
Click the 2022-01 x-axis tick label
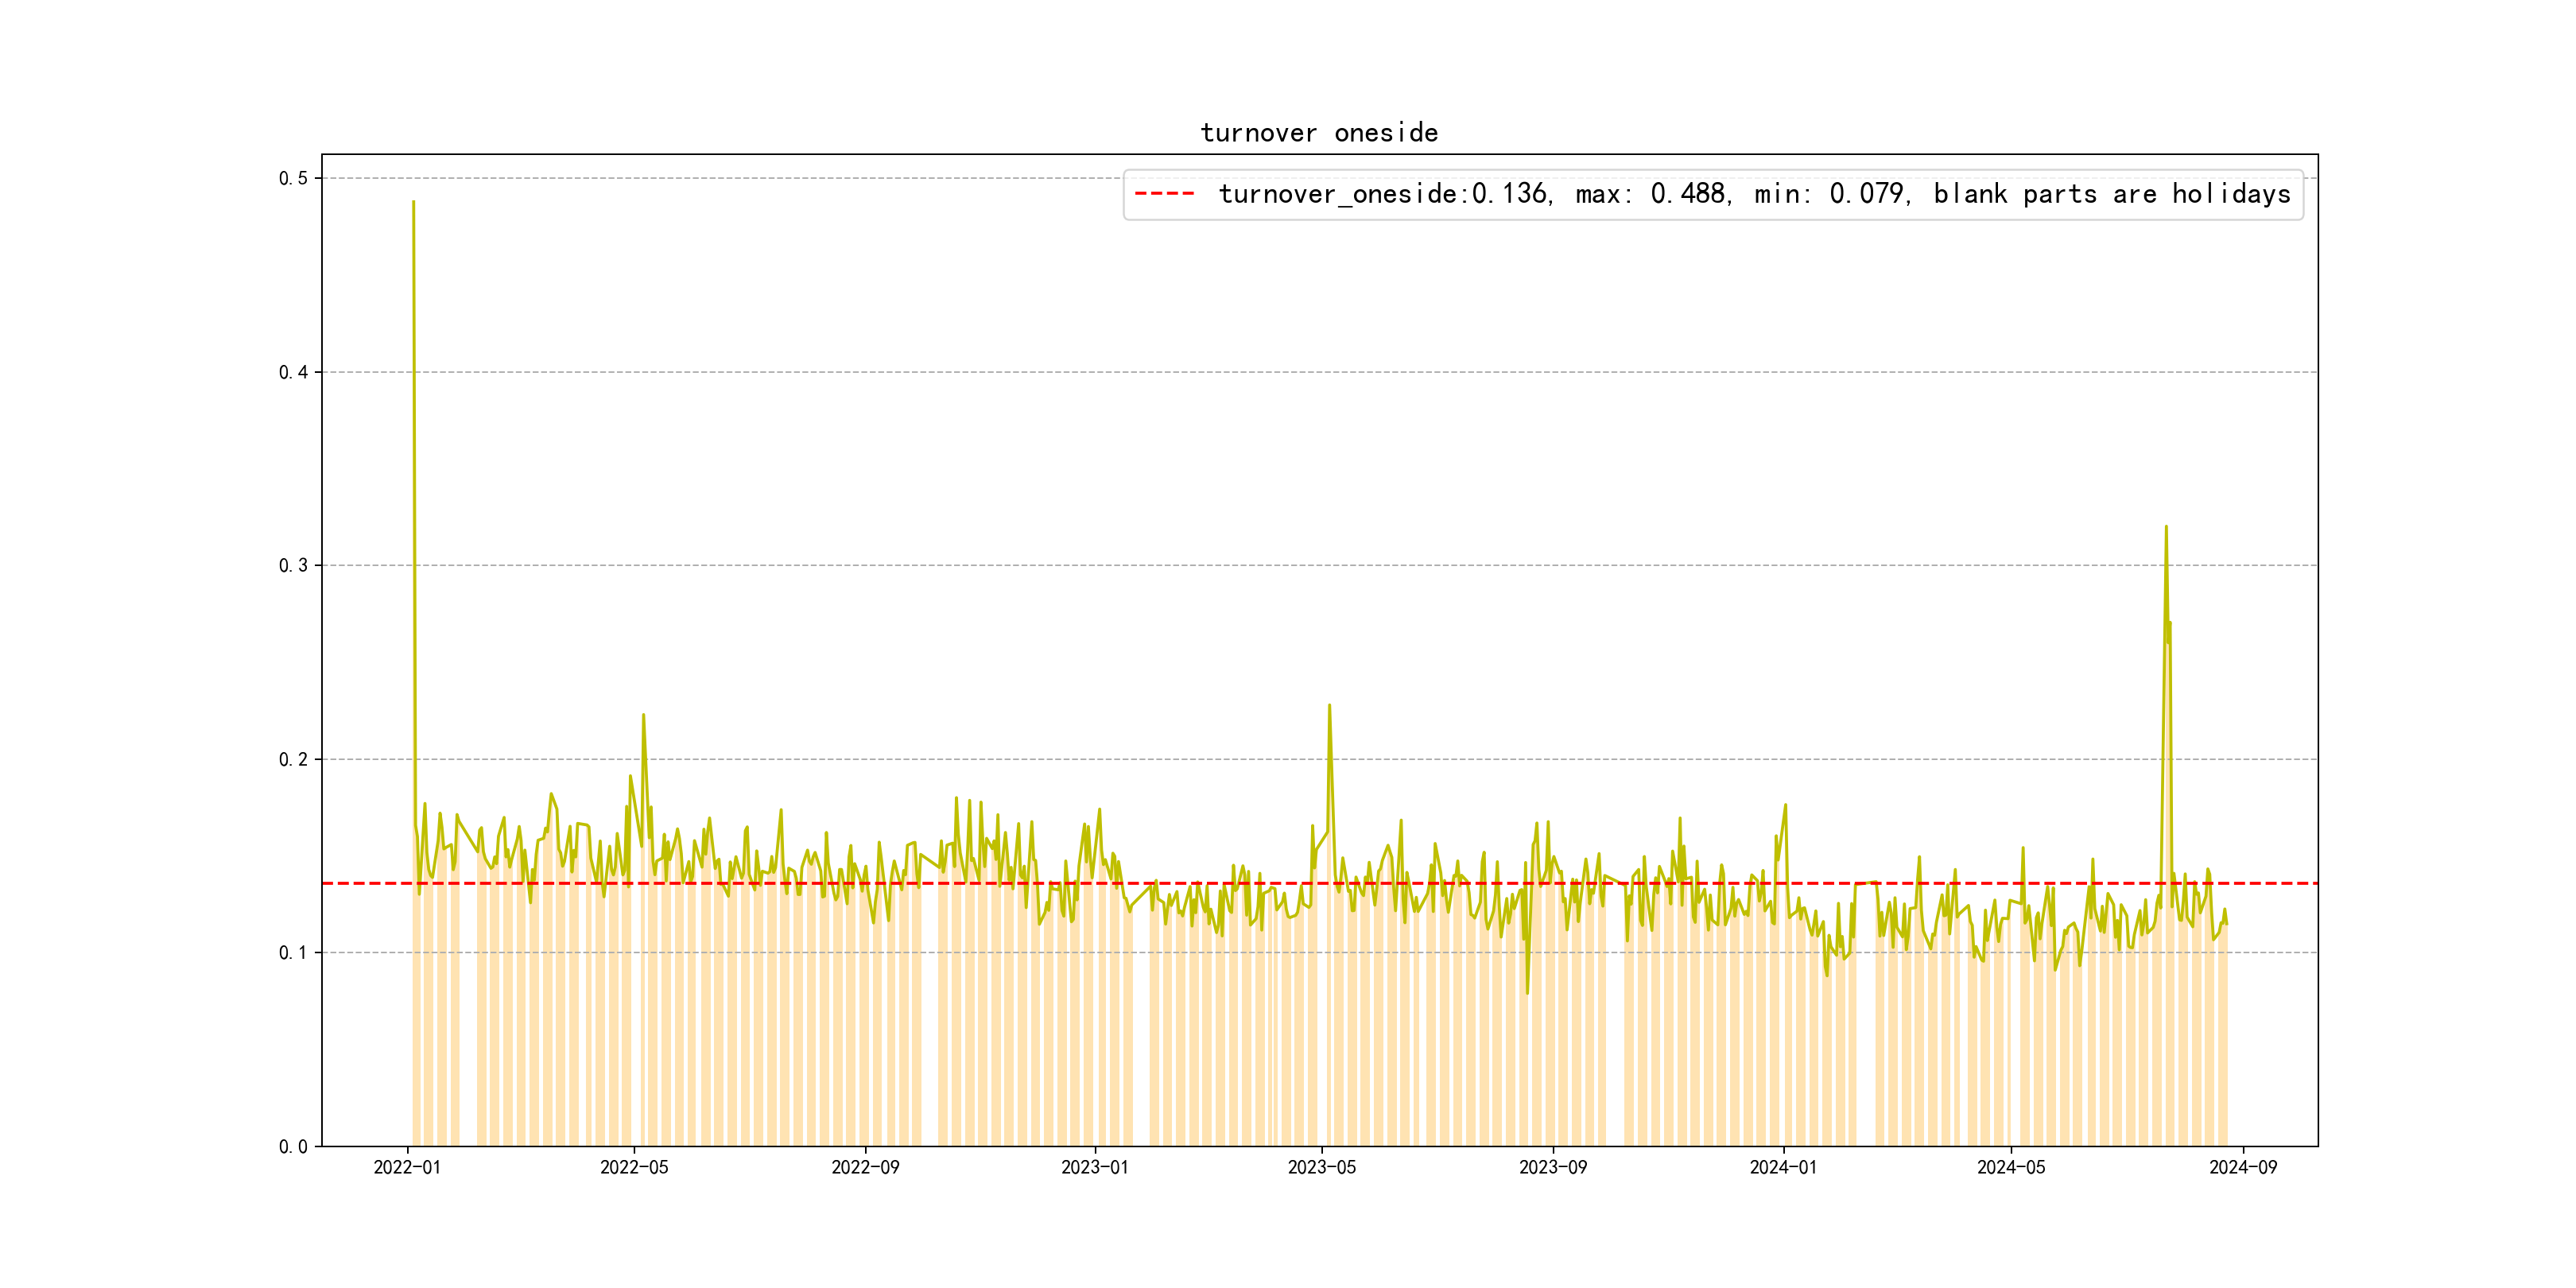[x=407, y=1167]
